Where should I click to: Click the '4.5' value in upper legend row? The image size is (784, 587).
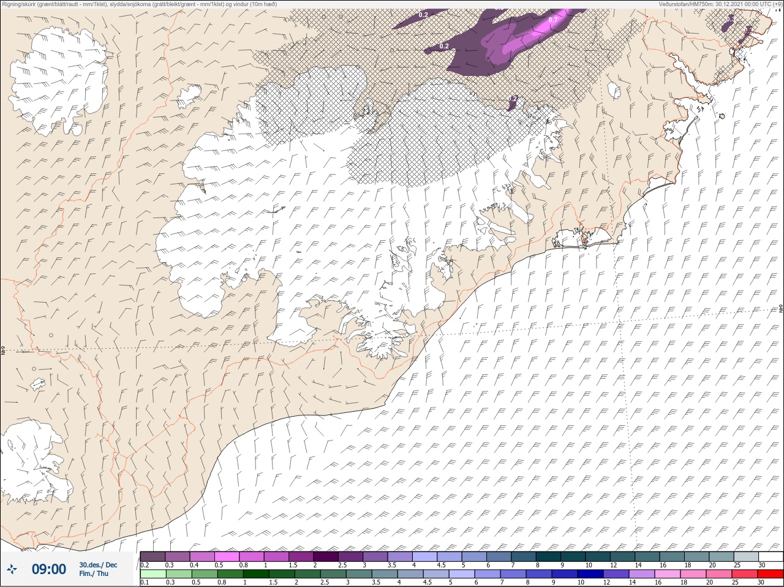442,565
